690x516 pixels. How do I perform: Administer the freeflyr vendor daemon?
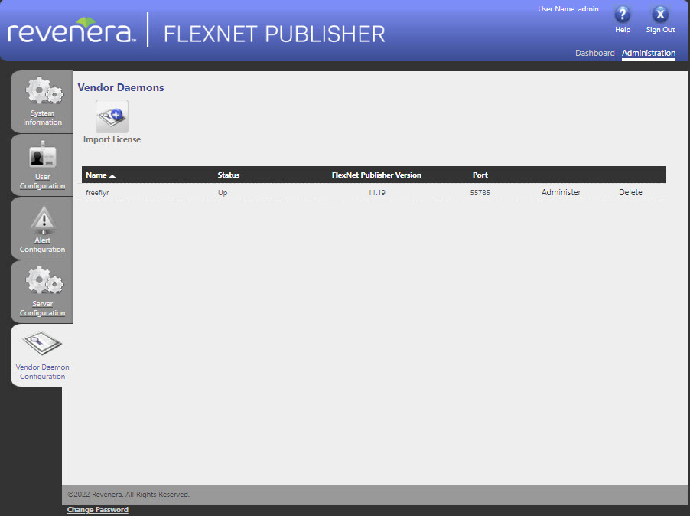point(561,192)
